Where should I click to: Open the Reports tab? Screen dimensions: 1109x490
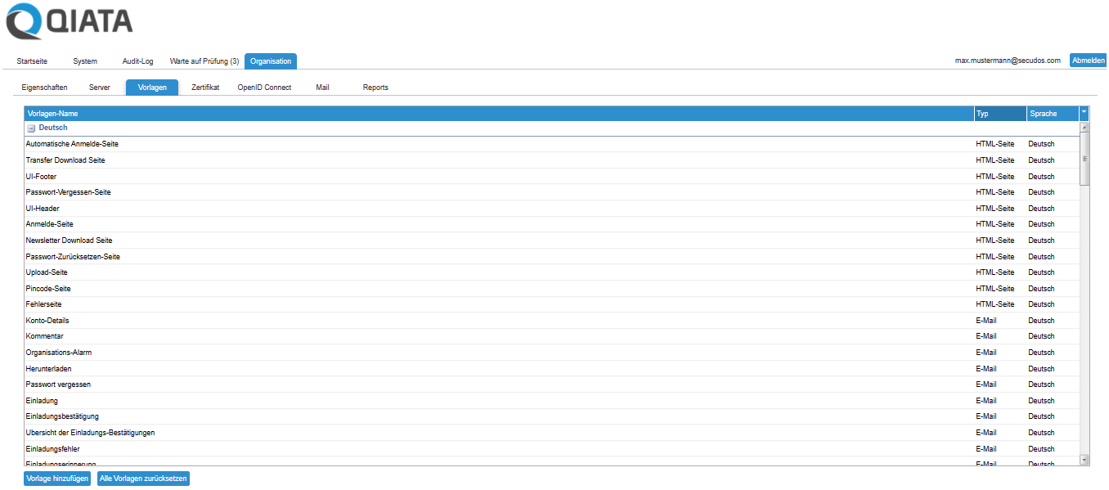coord(375,87)
